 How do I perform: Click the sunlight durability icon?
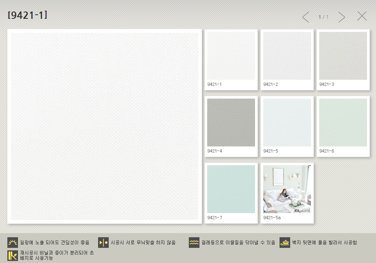[13, 243]
